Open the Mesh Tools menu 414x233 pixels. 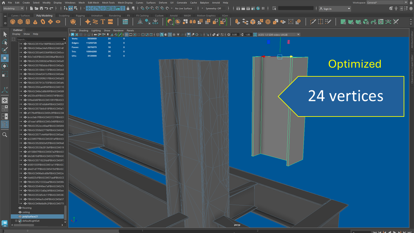108,3
